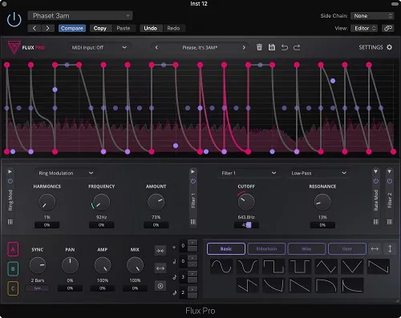This screenshot has height=318, width=401.
Task: Select next Flux preset arrow
Action: point(244,47)
